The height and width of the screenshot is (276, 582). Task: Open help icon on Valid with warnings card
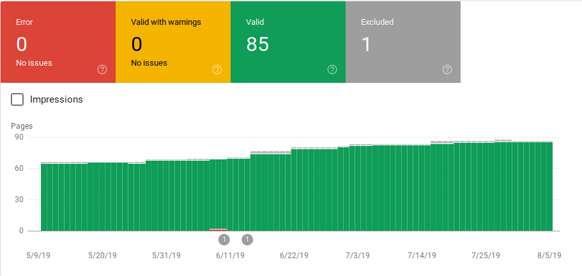point(217,69)
